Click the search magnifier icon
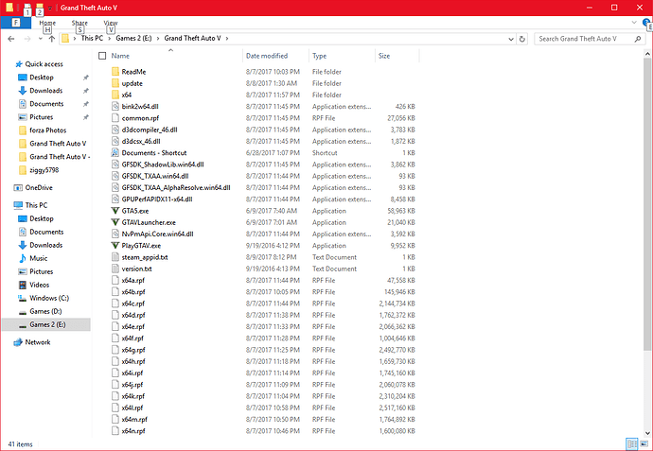This screenshot has width=653, height=451. click(x=638, y=39)
